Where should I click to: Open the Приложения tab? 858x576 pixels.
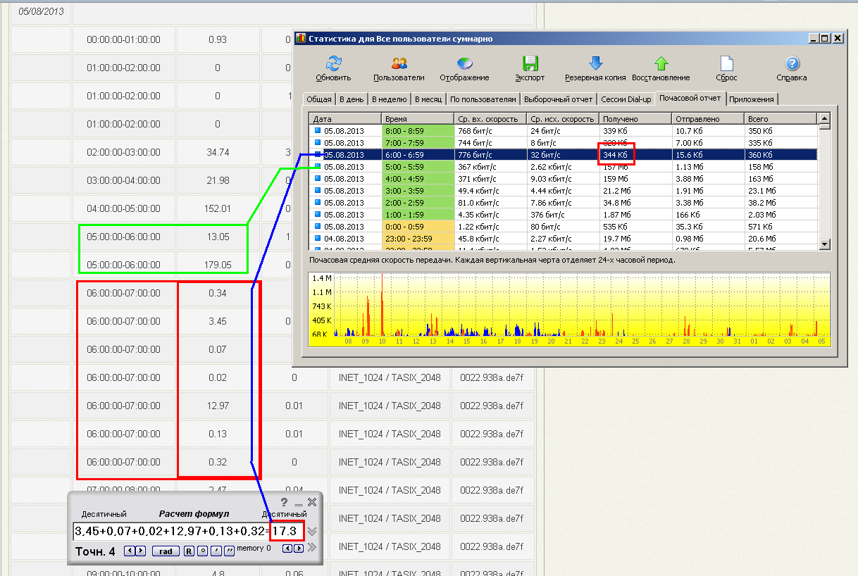pos(752,99)
